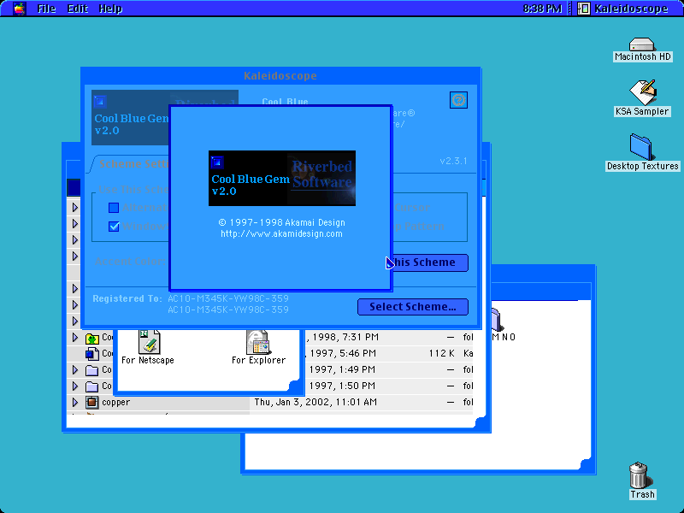This screenshot has width=684, height=513.
Task: Open the Help menu
Action: pos(110,9)
